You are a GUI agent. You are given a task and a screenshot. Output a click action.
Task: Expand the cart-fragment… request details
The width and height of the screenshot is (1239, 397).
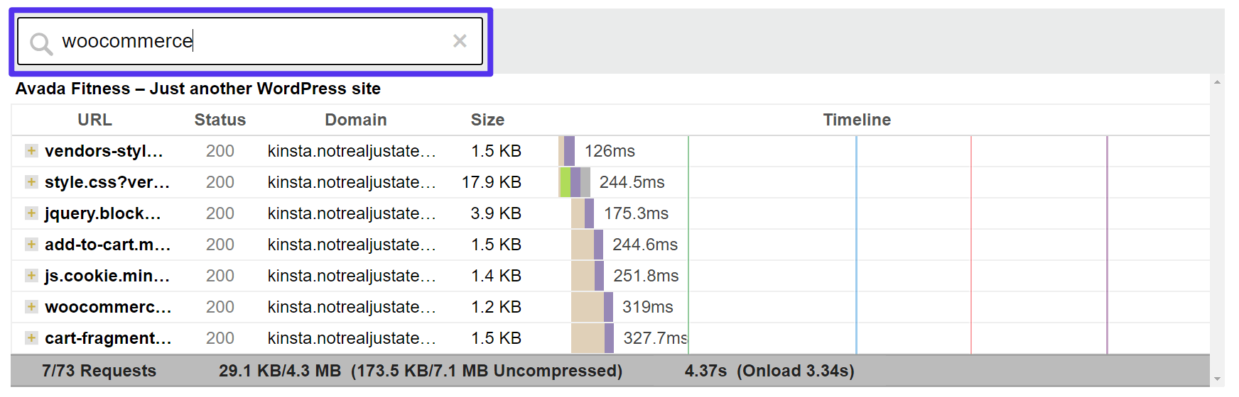(31, 338)
